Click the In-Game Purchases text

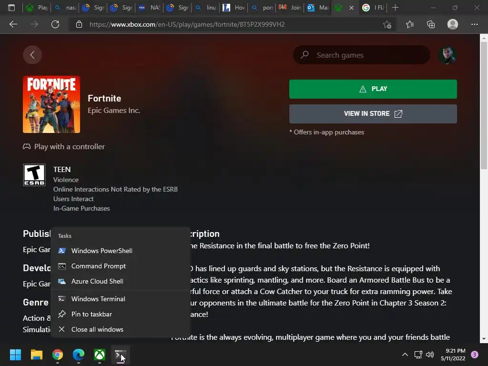tap(81, 209)
